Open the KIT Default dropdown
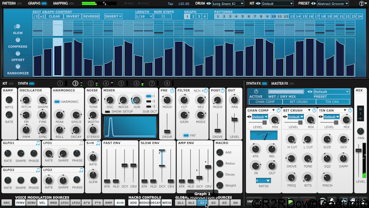Viewport: 369px width, 208px height. pyautogui.click(x=278, y=4)
